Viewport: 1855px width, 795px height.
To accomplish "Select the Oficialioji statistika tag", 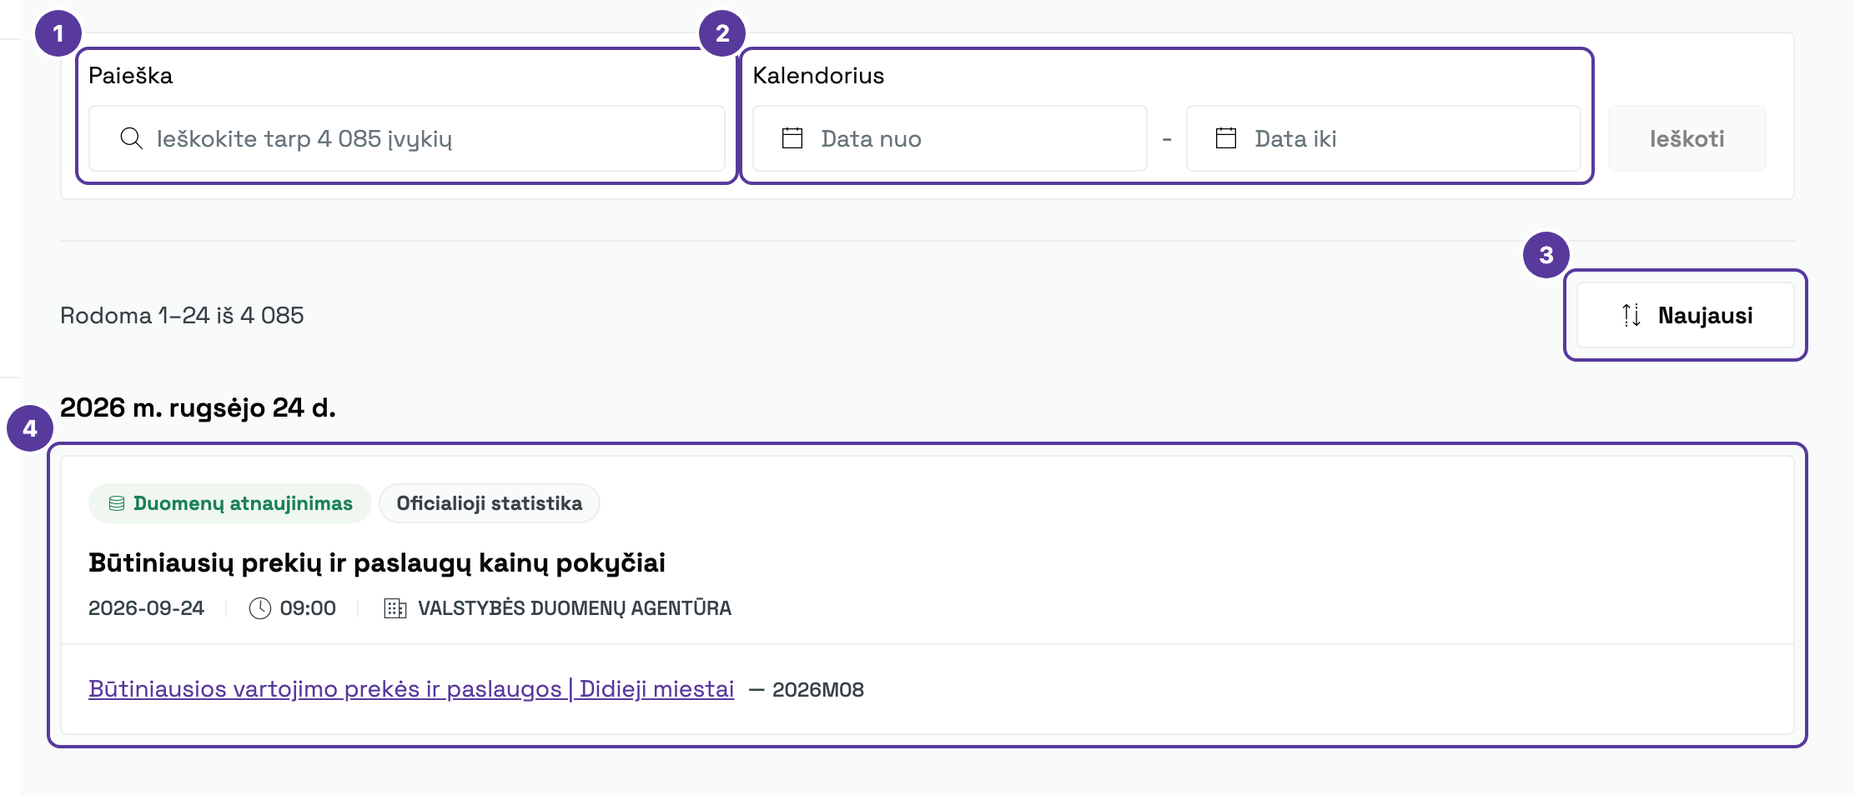I will 490,503.
